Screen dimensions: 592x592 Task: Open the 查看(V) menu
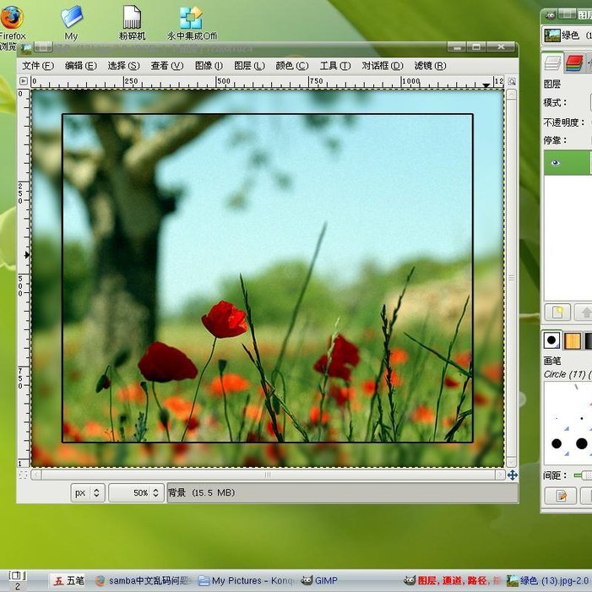click(x=167, y=66)
